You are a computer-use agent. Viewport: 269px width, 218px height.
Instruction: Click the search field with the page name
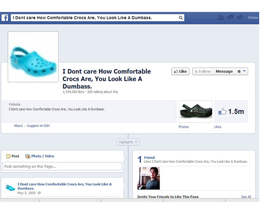pyautogui.click(x=97, y=18)
